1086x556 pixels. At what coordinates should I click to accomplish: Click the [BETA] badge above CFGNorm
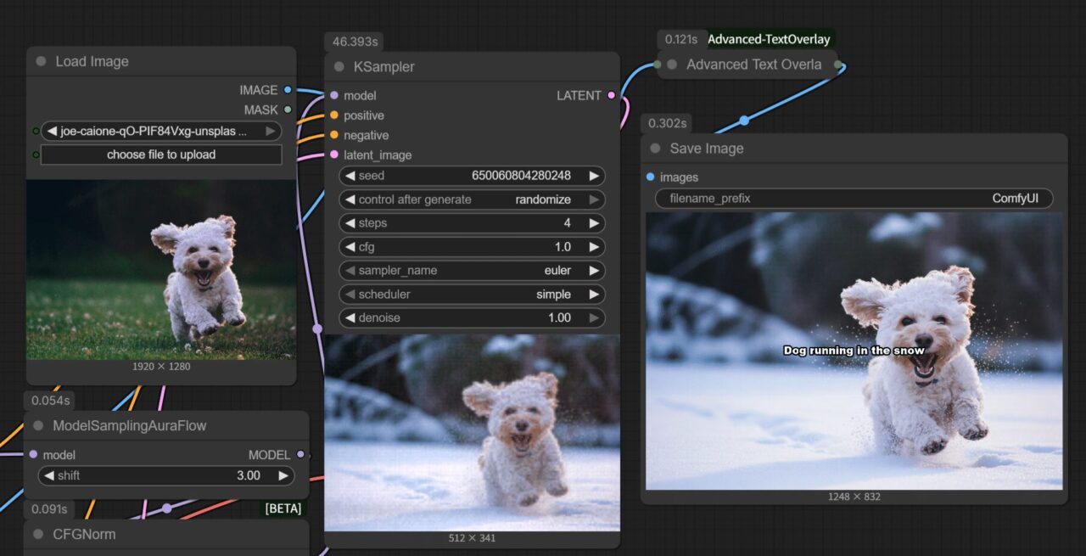click(x=283, y=508)
